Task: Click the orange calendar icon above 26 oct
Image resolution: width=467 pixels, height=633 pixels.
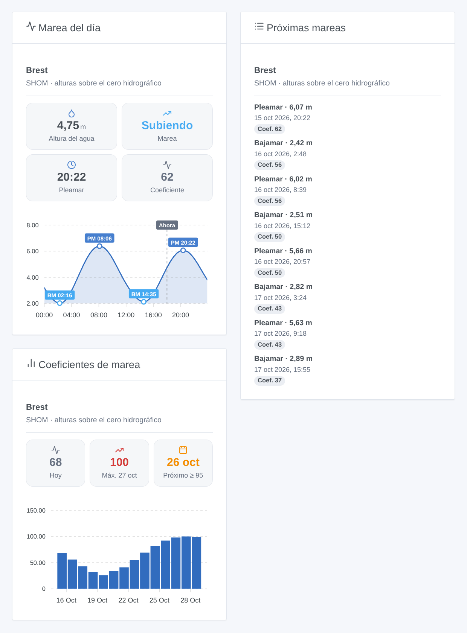Action: [183, 450]
